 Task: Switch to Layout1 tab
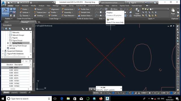(x=14, y=92)
